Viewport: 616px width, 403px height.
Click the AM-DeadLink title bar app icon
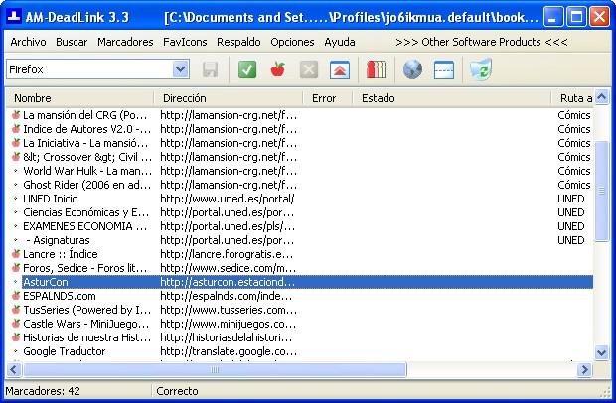[x=15, y=17]
